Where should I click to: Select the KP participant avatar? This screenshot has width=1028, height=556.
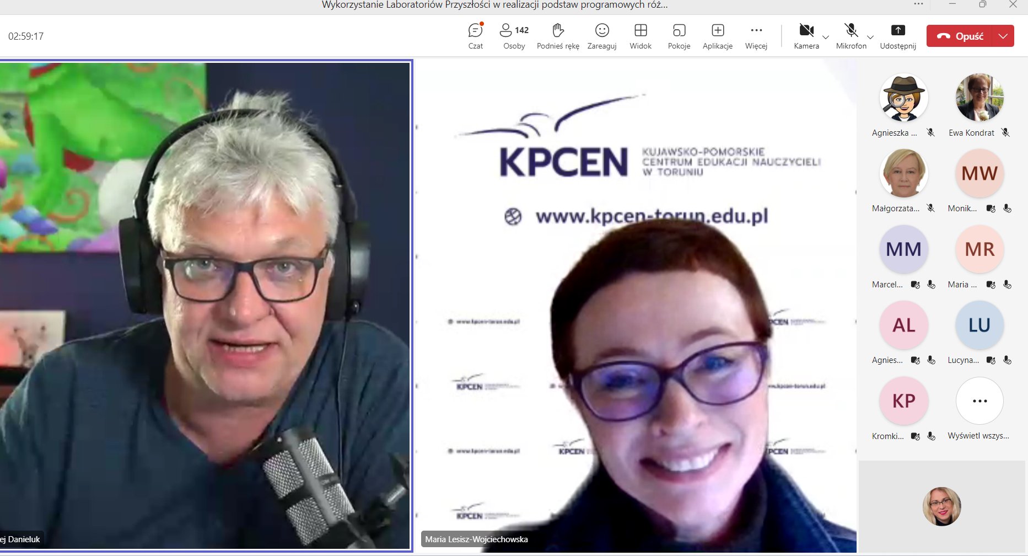pos(903,401)
